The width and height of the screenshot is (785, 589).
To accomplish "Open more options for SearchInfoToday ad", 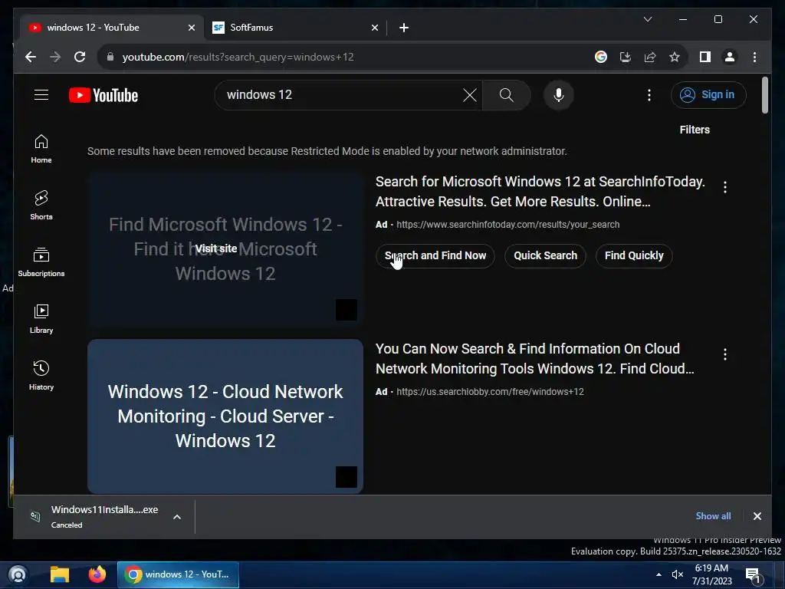I will point(725,187).
